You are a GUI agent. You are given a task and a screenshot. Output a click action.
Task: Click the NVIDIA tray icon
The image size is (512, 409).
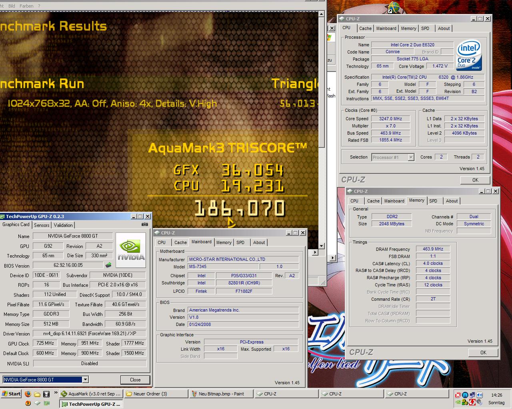458,402
